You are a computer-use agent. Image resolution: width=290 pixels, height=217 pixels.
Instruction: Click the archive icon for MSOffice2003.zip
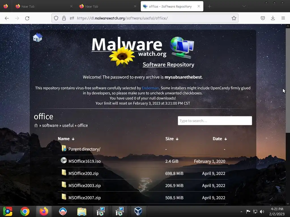64,185
